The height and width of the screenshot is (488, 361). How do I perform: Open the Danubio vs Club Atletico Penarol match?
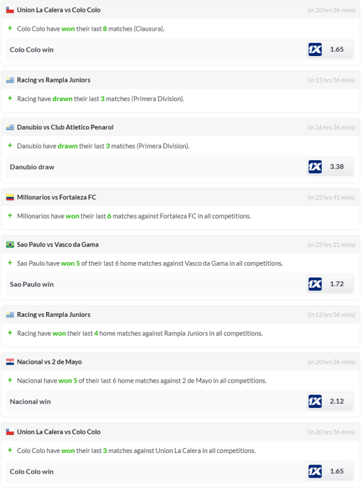click(65, 127)
